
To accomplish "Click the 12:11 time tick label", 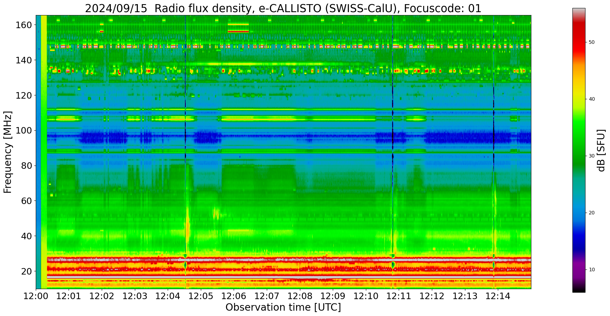I will pyautogui.click(x=399, y=296).
